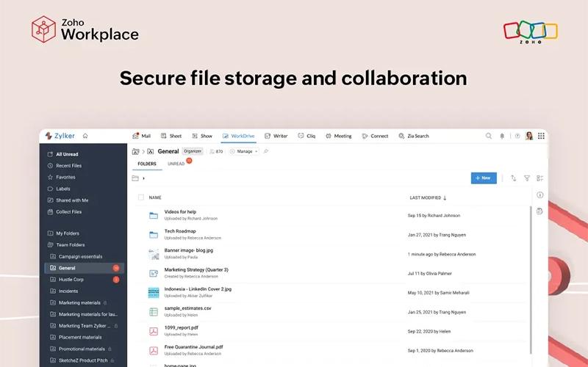Select the General team folder

[x=84, y=268]
